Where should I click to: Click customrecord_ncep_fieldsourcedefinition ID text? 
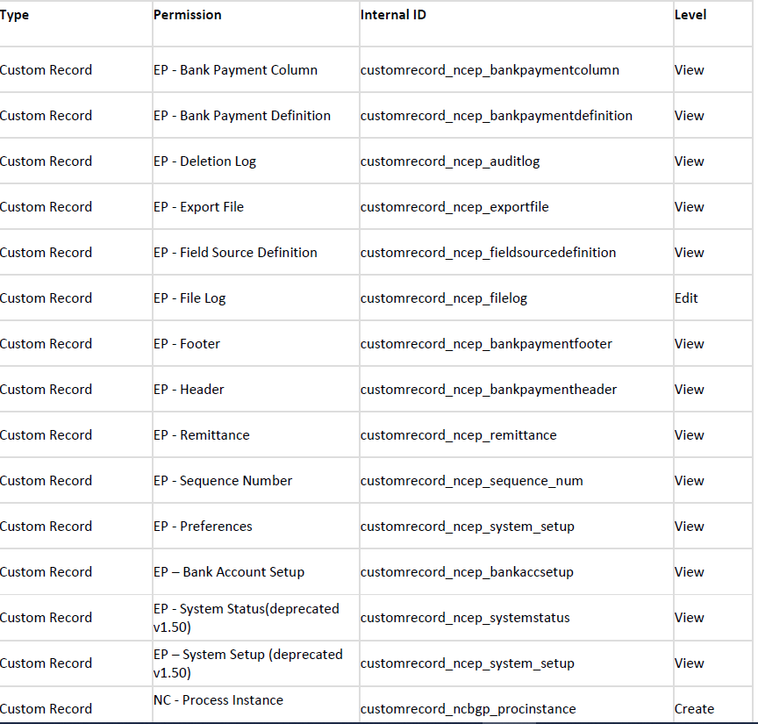click(x=488, y=253)
